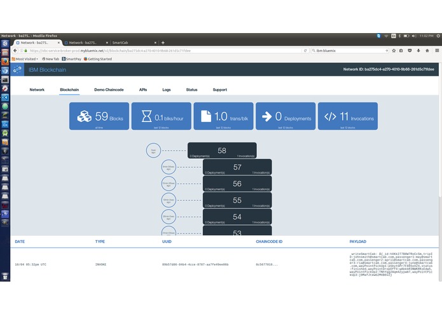
Task: Click the 59 Blocks stat card
Action: click(x=99, y=116)
